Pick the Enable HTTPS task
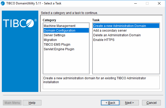The image size is (166, 108). coord(104,40)
